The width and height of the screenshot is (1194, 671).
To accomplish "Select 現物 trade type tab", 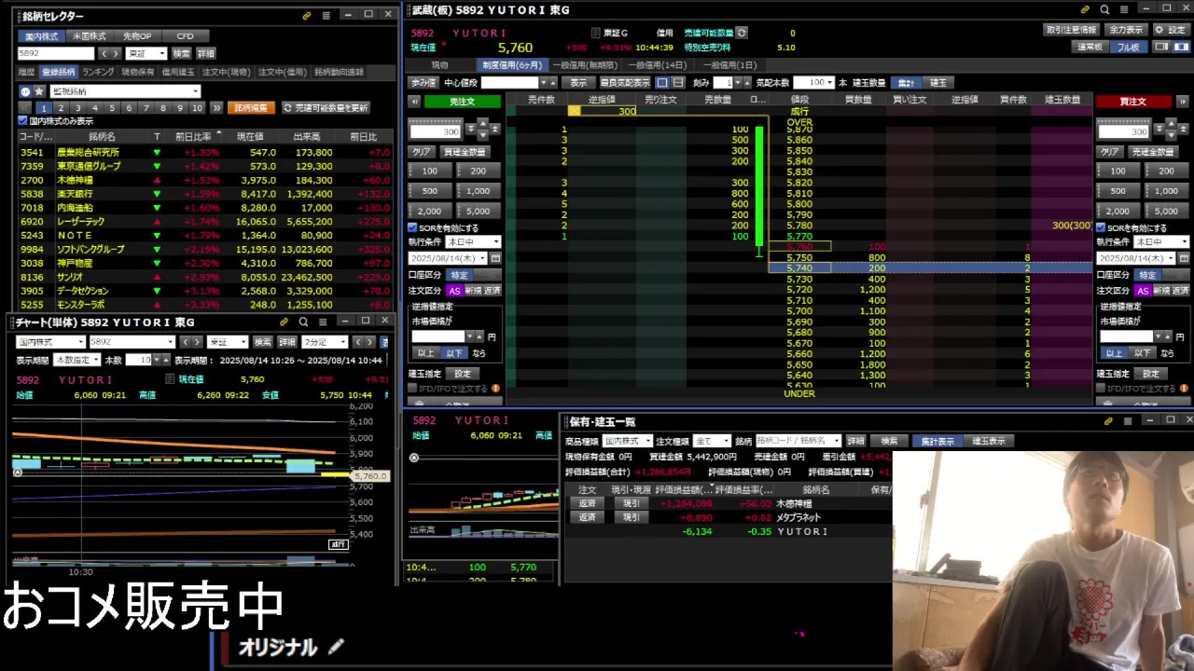I will tap(439, 65).
